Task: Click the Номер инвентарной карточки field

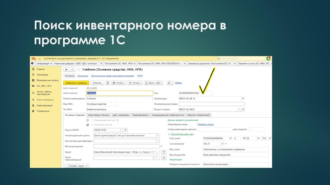Action: click(214, 129)
